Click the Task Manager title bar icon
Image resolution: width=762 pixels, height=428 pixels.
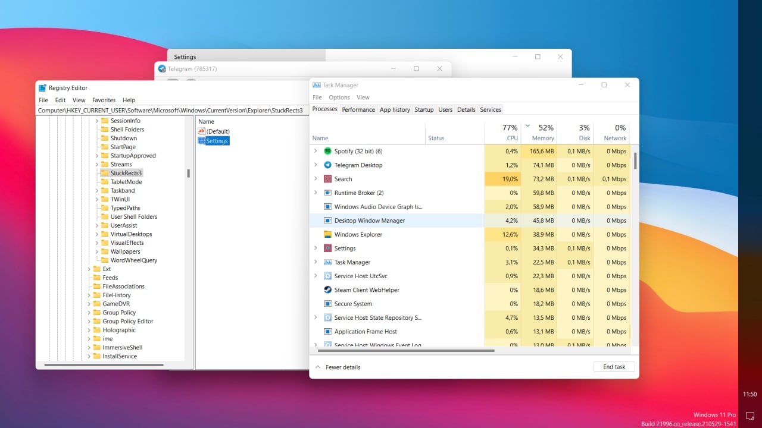pos(317,85)
